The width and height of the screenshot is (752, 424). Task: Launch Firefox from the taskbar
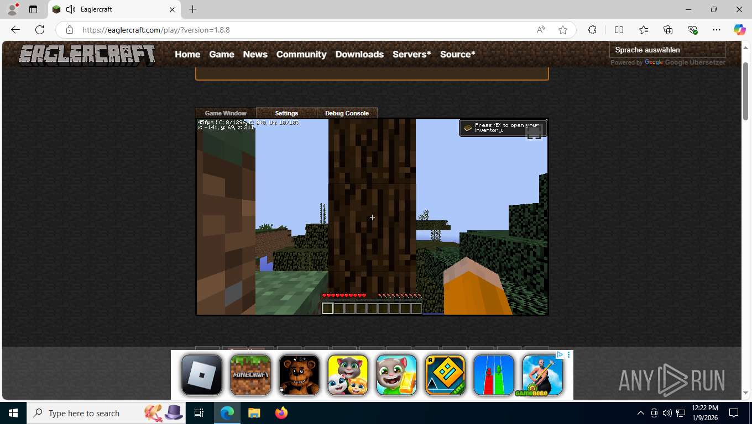click(x=281, y=413)
